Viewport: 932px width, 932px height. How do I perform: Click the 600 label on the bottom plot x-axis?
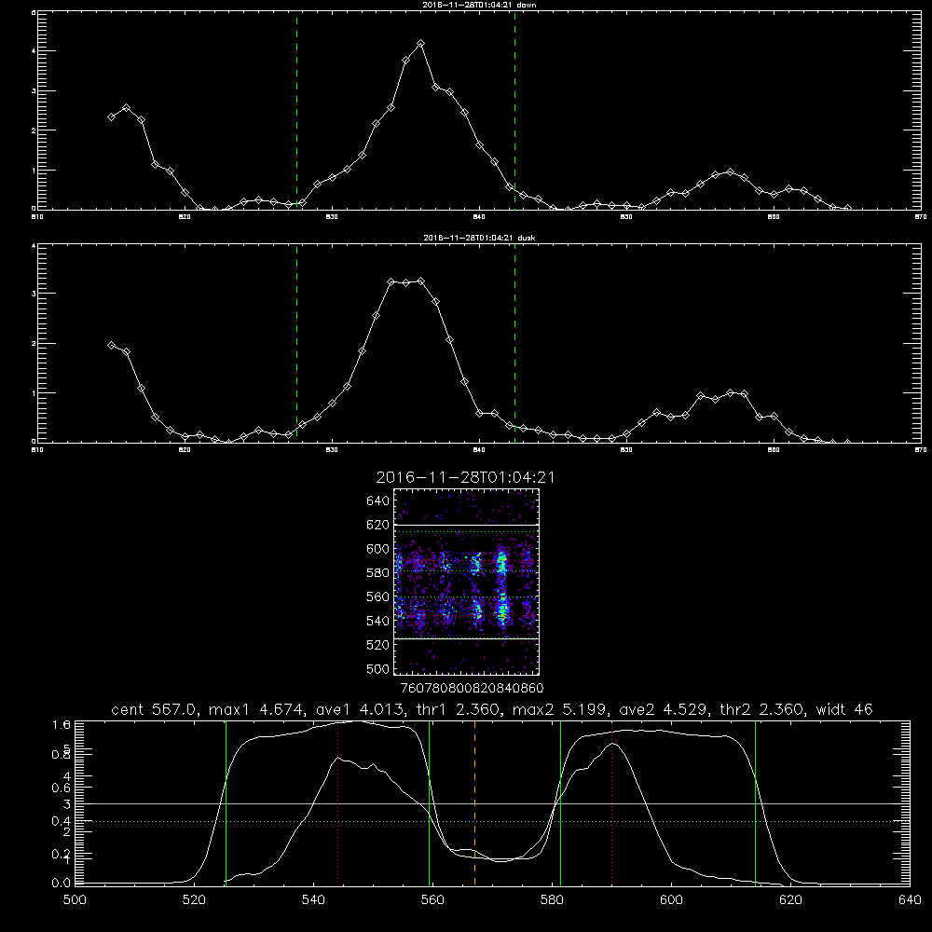671,900
